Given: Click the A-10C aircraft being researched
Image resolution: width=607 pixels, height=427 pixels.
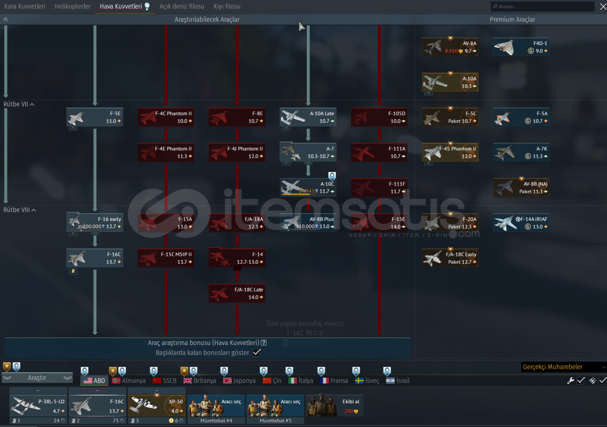Looking at the screenshot, I should [308, 188].
